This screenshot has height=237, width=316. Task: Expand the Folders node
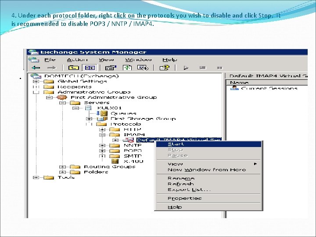click(x=62, y=172)
